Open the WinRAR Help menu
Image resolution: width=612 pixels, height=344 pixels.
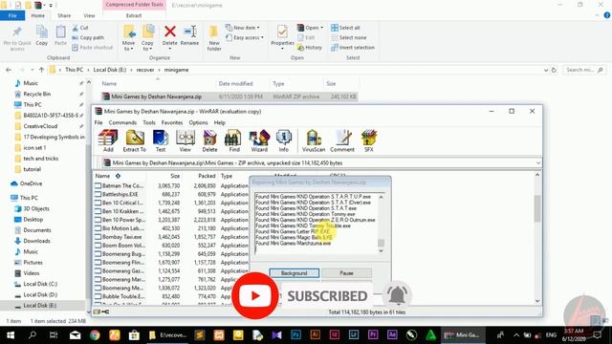click(x=219, y=122)
